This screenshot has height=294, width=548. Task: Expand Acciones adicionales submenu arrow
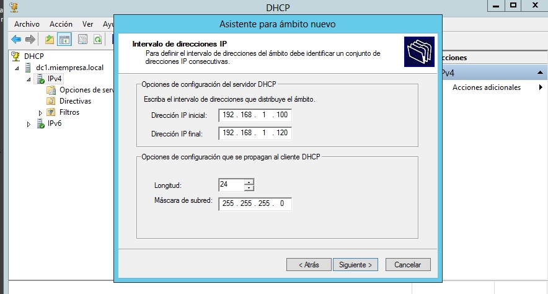(x=541, y=87)
